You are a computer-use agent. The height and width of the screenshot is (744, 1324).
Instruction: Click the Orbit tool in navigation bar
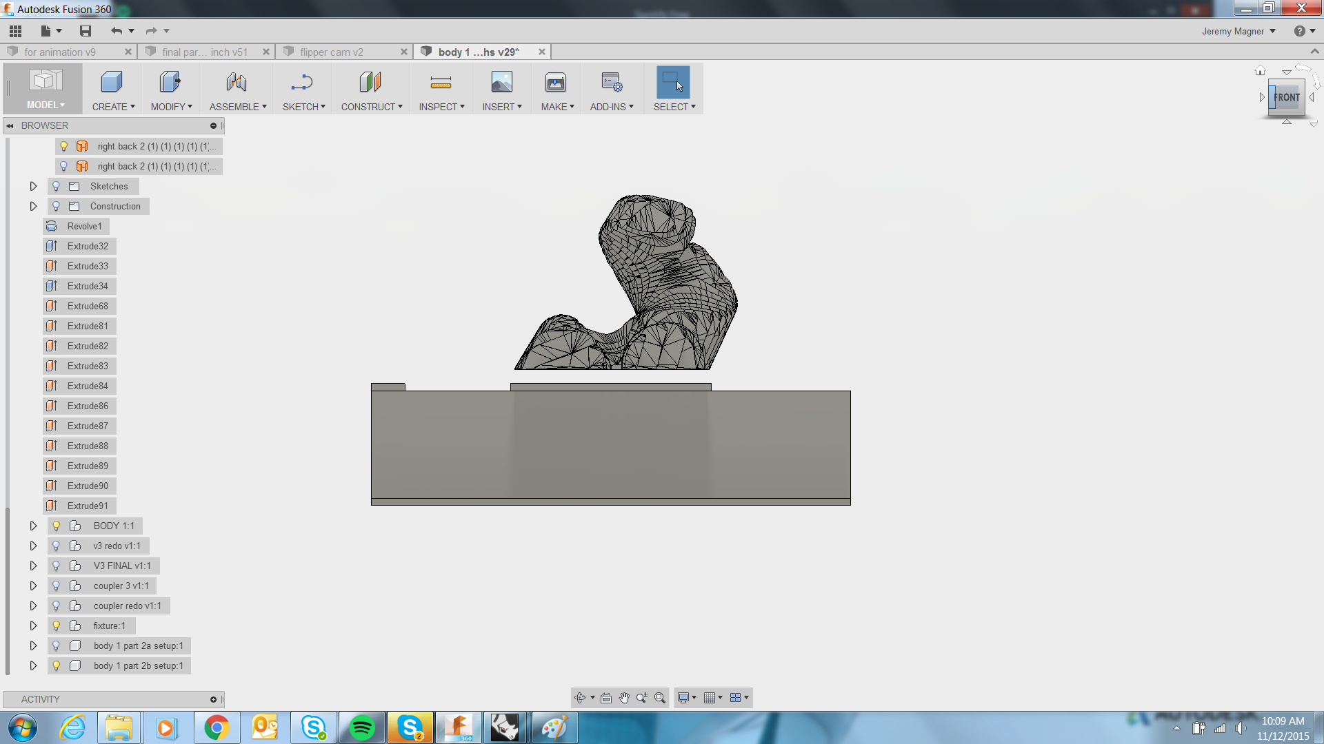580,698
